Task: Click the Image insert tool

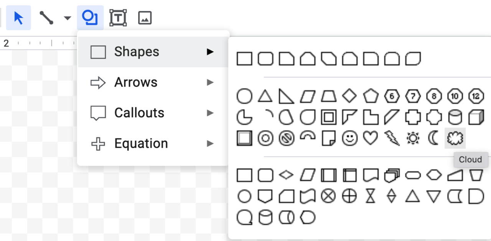Action: (x=145, y=18)
